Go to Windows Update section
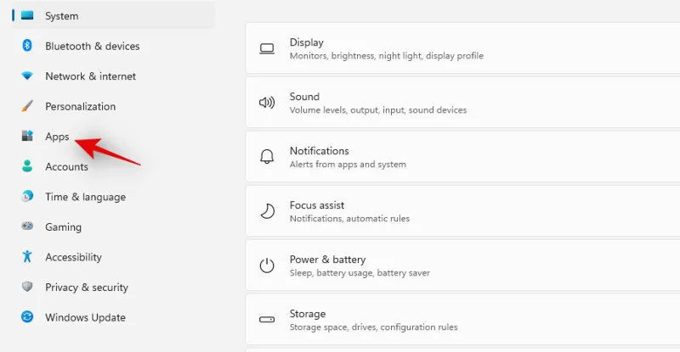This screenshot has width=680, height=352. (85, 317)
